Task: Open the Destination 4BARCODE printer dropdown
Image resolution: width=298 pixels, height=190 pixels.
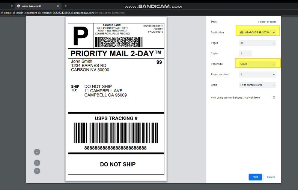Action: click(x=257, y=33)
